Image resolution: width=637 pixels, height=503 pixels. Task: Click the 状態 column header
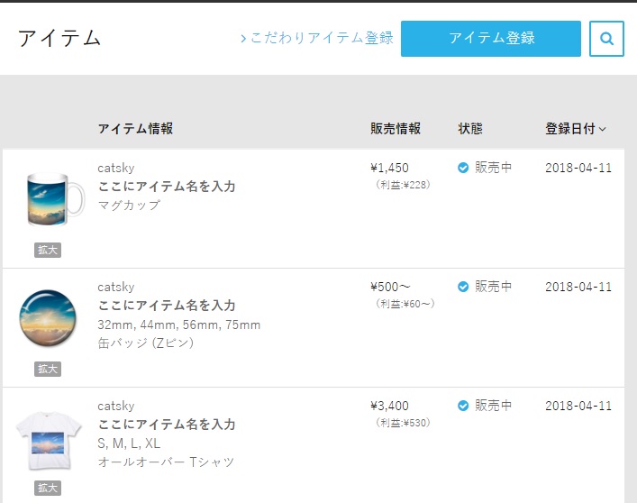470,129
